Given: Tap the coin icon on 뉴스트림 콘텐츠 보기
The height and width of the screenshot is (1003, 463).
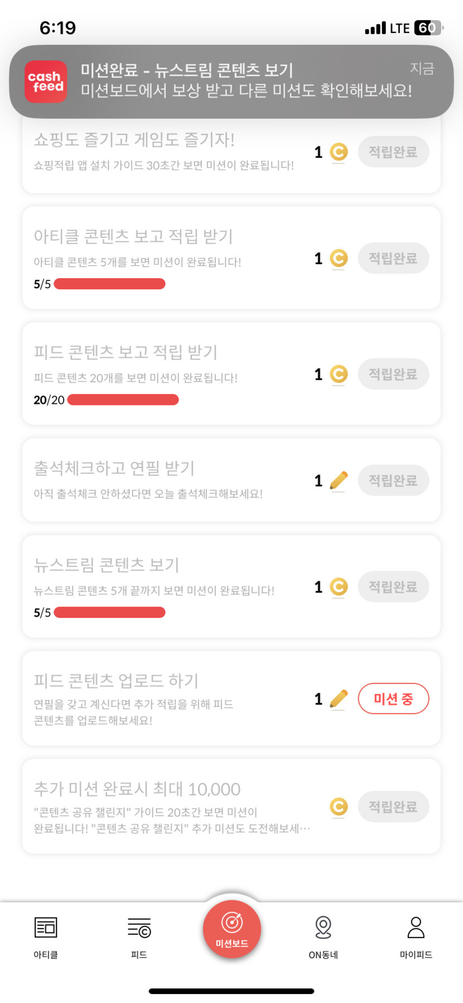Looking at the screenshot, I should [x=339, y=587].
